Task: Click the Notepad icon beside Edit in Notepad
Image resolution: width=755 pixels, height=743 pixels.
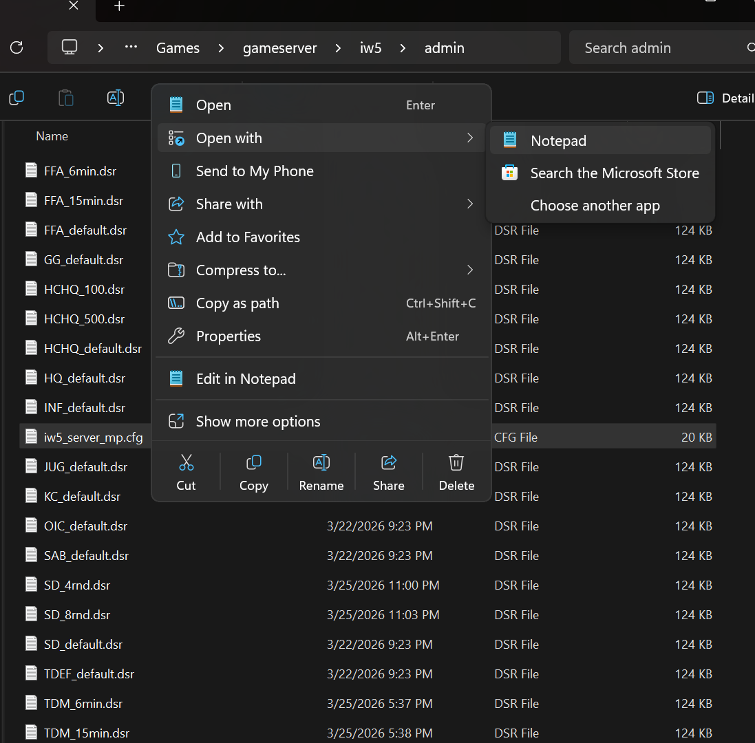Action: 176,378
